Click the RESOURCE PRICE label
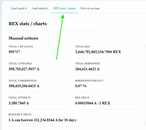This screenshot has height=130, width=146. pos(20,114)
